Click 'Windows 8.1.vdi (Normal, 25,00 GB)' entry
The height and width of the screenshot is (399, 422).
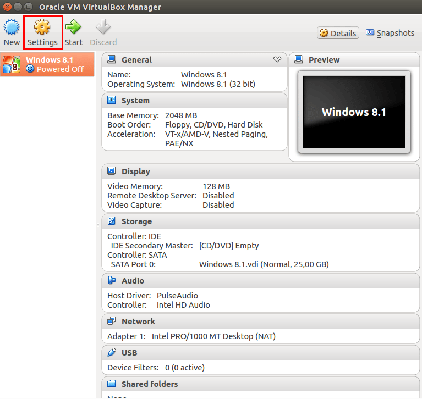[264, 264]
